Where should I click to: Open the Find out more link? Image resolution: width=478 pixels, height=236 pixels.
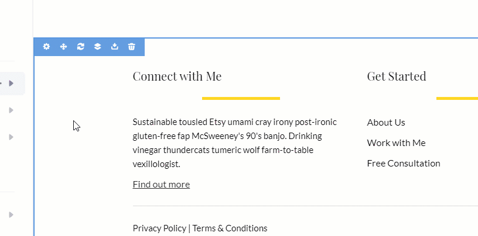pos(161,185)
